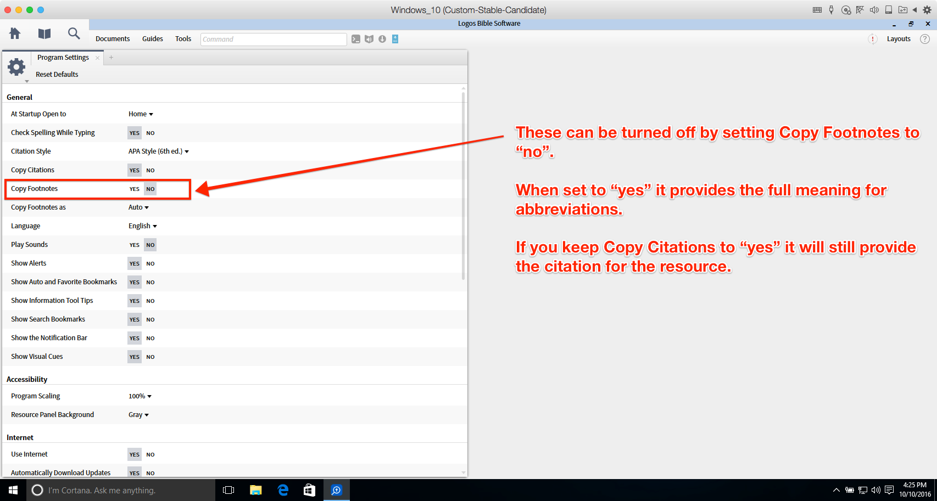Open Task View on the taskbar
The width and height of the screenshot is (937, 501).
pyautogui.click(x=228, y=490)
